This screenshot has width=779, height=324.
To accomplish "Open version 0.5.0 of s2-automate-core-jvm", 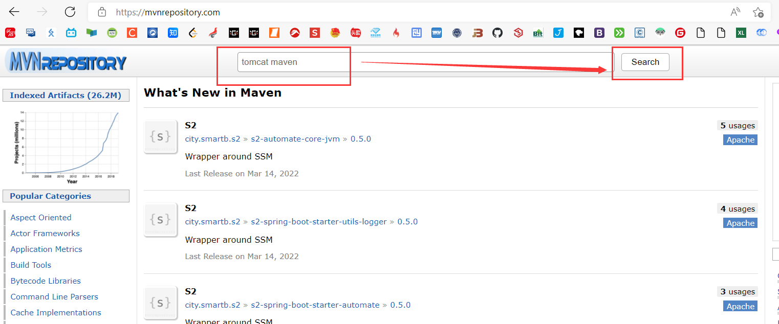I will click(361, 139).
